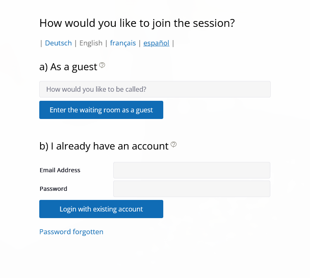Open the help icon beside As a guest
Image resolution: width=310 pixels, height=278 pixels.
pos(102,65)
